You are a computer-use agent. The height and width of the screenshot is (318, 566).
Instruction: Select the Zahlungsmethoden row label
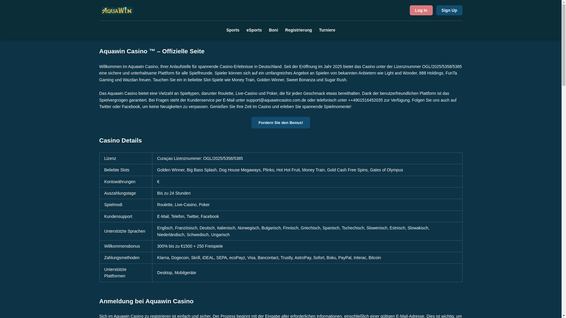pos(126,258)
